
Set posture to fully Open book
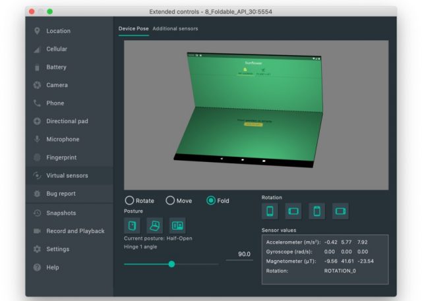click(177, 225)
